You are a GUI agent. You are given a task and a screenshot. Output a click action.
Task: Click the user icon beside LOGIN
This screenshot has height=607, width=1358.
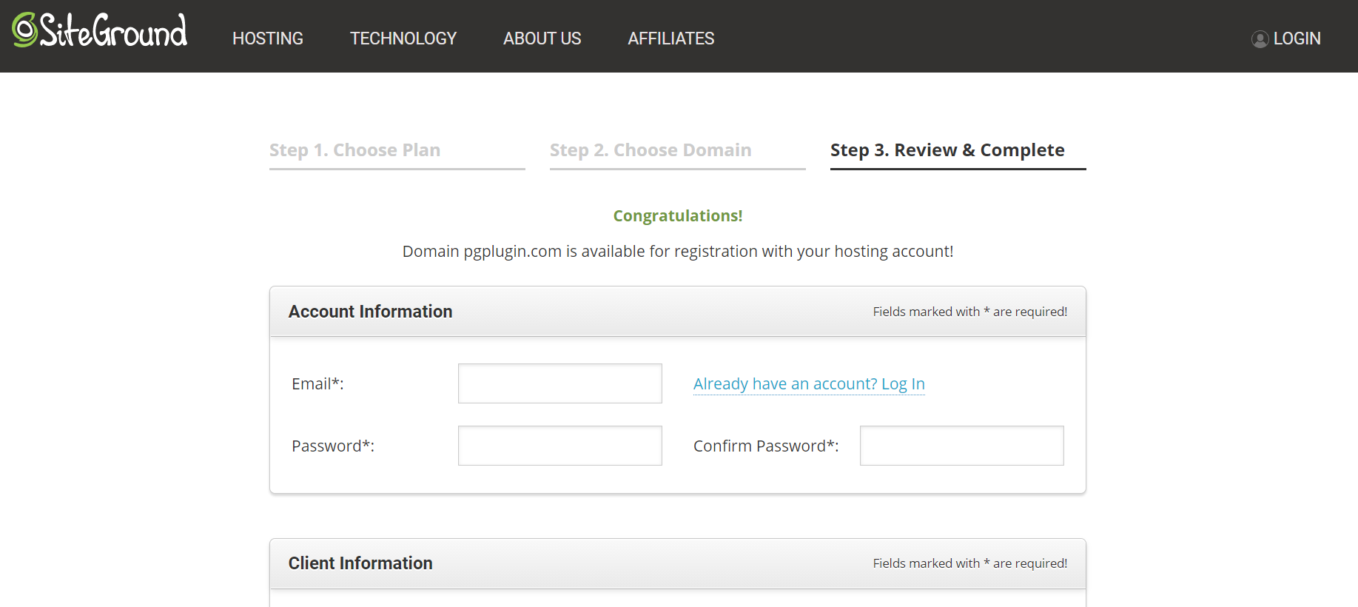tap(1260, 39)
